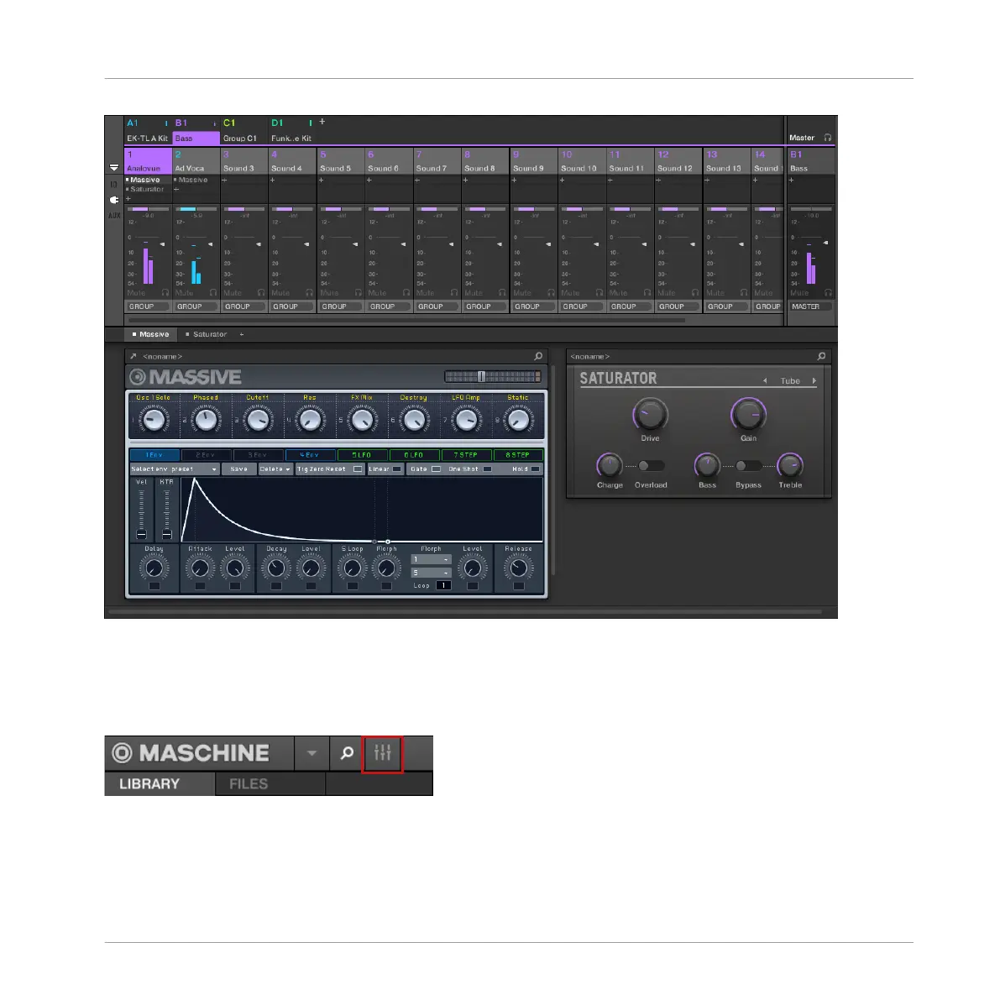Select the Saturator plug-in in the Analovue channel
Viewport: 1000px width, 1000px height.
(147, 189)
